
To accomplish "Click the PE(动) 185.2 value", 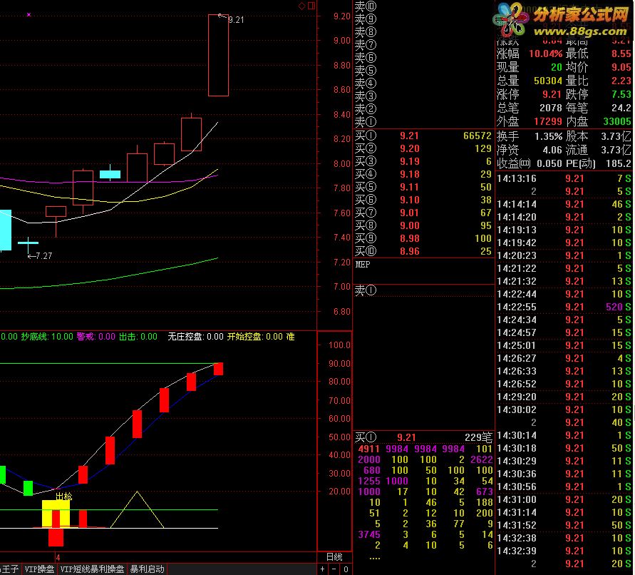I will click(x=619, y=164).
